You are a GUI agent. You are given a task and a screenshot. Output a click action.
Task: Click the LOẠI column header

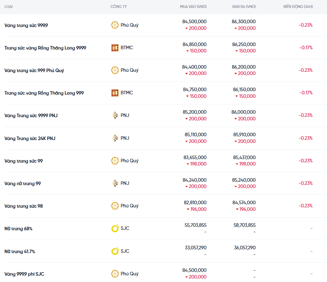[9, 7]
